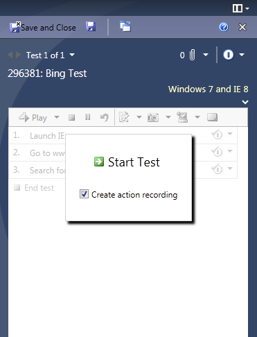Click the camera capture screenshot icon
The height and width of the screenshot is (337, 257).
click(x=153, y=117)
